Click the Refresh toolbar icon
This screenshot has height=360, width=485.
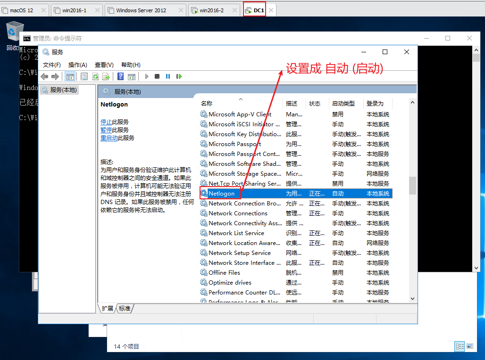coord(96,76)
